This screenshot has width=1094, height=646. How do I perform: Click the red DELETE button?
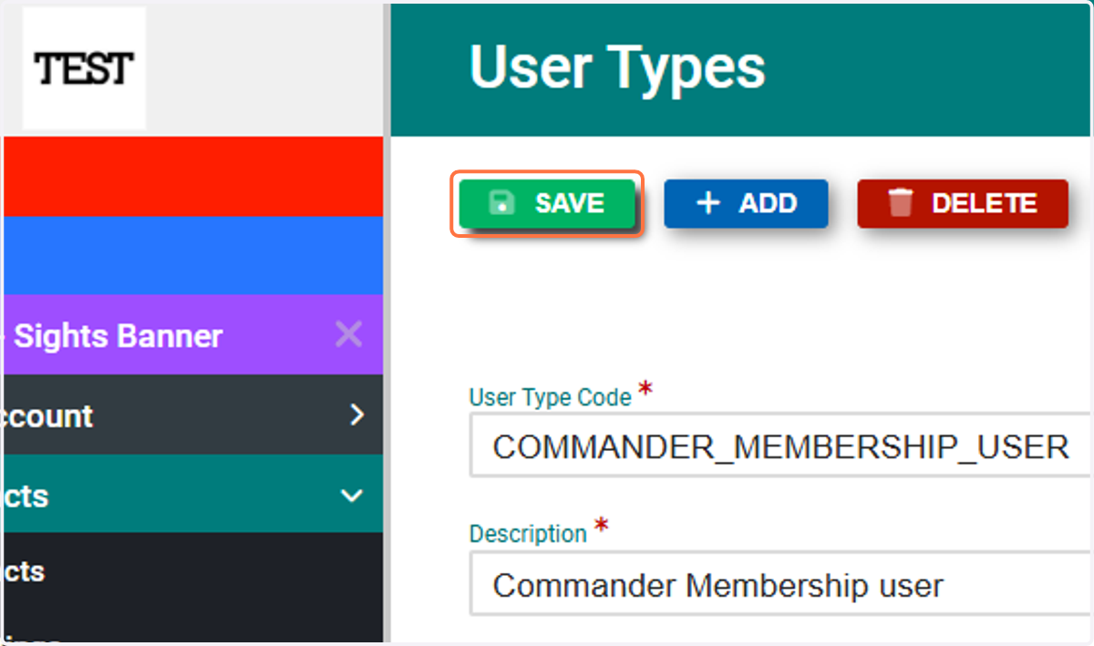pos(963,203)
